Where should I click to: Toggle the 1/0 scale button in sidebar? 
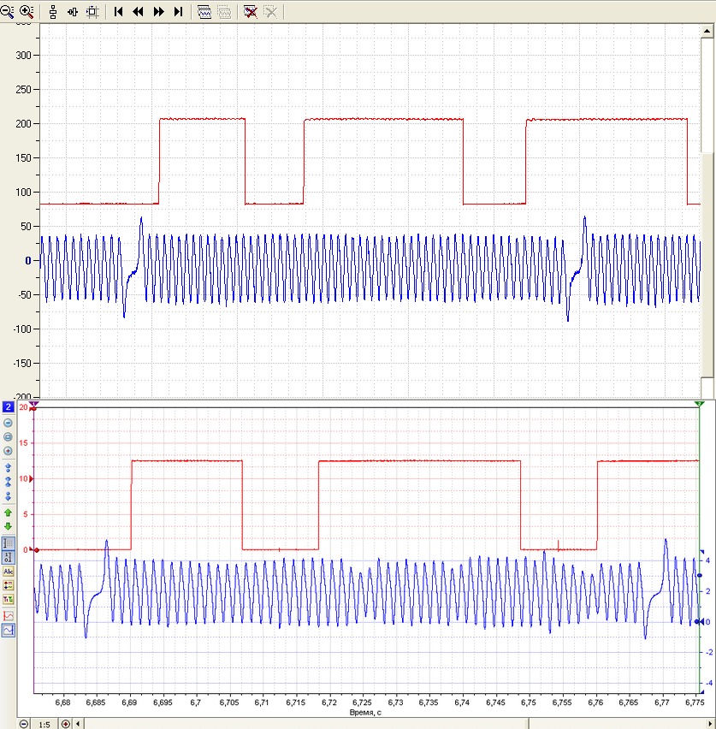(x=8, y=557)
